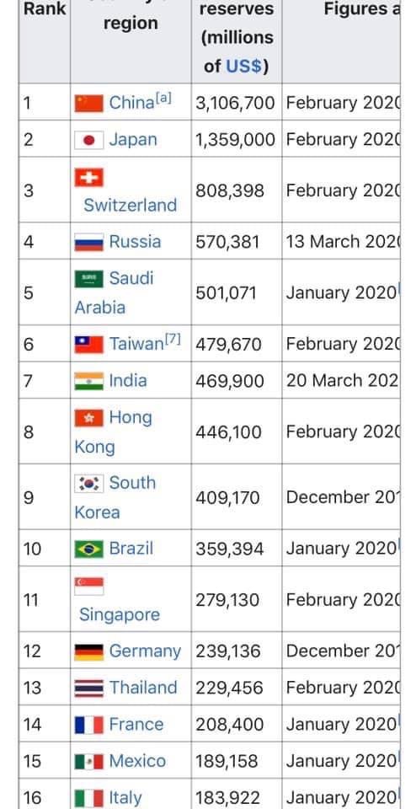Open the China country link
The image size is (416, 809).
click(131, 103)
